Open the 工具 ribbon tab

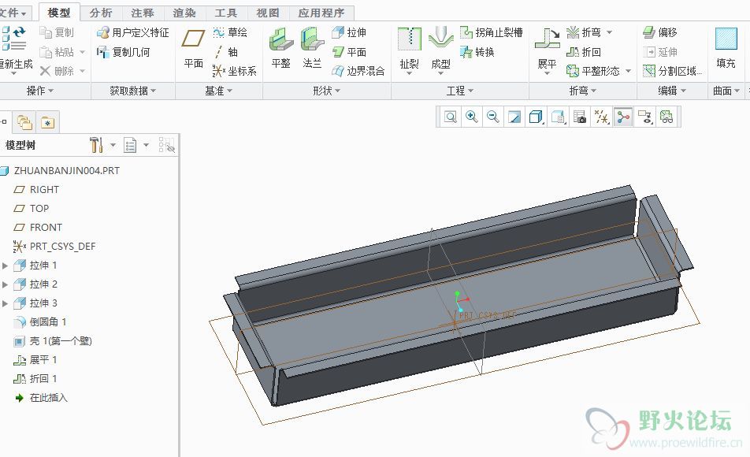point(225,13)
